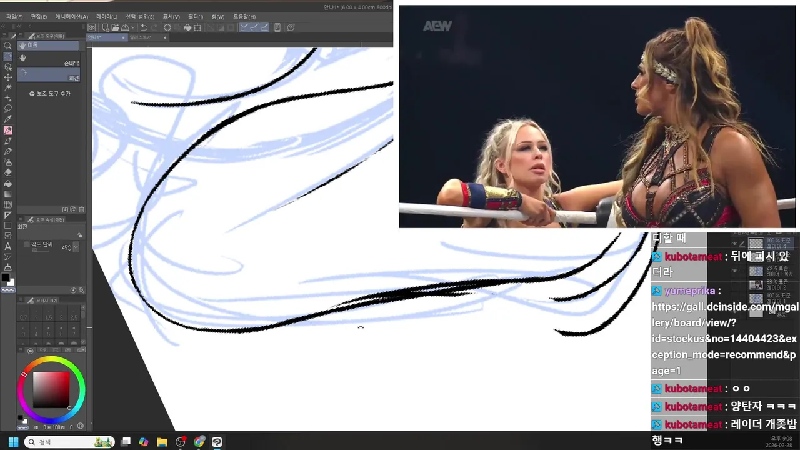Select the Auto select magic wand tool
Image resolution: width=800 pixels, height=450 pixels.
pyautogui.click(x=8, y=87)
